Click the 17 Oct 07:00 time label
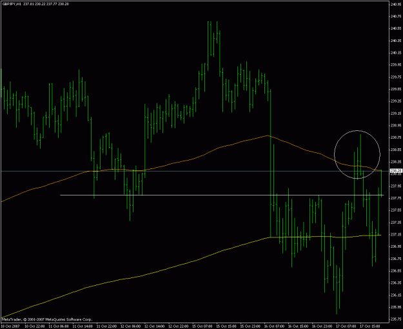The image size is (403, 329). coord(346,326)
